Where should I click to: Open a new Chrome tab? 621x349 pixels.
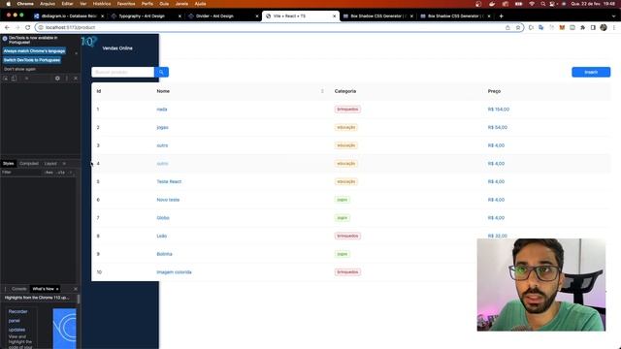[501, 16]
